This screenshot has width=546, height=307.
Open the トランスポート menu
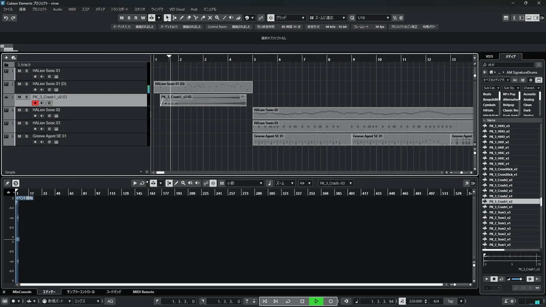point(119,9)
